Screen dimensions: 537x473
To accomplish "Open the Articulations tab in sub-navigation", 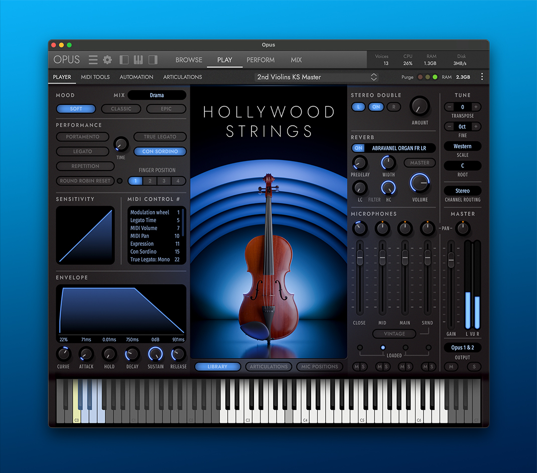I will point(183,77).
